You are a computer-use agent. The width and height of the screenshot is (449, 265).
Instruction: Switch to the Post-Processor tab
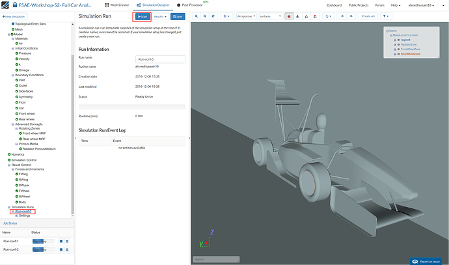(191, 5)
